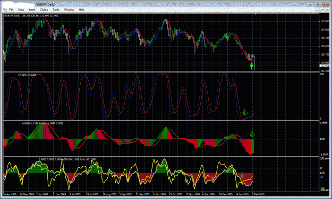Click the EURJPY,Daily chart title text in the chart corner
This screenshot has height=199, width=332.
pos(12,16)
